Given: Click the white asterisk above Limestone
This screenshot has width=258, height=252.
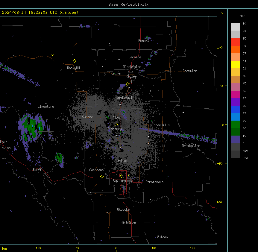Looking at the screenshot, I should 46,104.
